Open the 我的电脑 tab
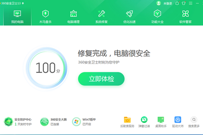 (17, 17)
